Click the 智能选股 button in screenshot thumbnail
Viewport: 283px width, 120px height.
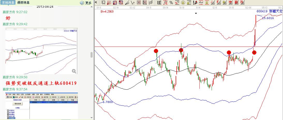point(17,104)
